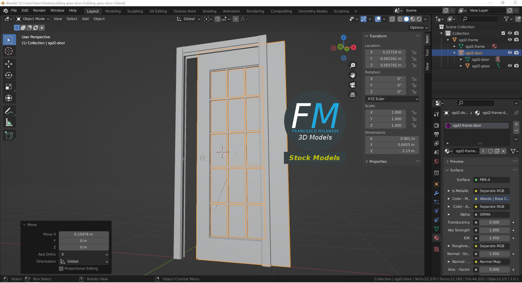Screen dimensions: 522x283
Task: Uncheck Collection exclude checkbox in outliner
Action: (x=503, y=33)
